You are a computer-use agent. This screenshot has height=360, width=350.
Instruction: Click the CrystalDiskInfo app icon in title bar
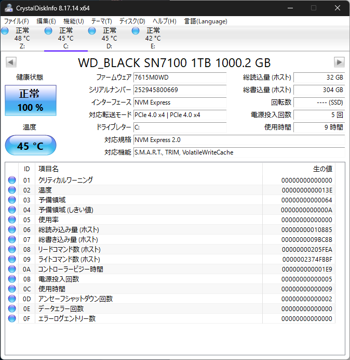9,8
